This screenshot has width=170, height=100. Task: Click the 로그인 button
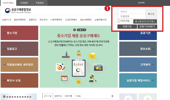coord(151,14)
